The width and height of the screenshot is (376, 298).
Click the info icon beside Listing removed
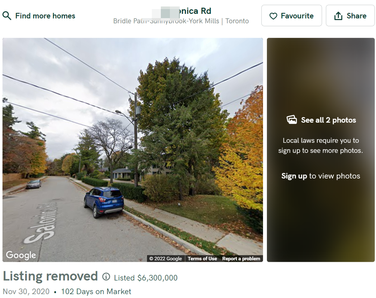point(106,277)
